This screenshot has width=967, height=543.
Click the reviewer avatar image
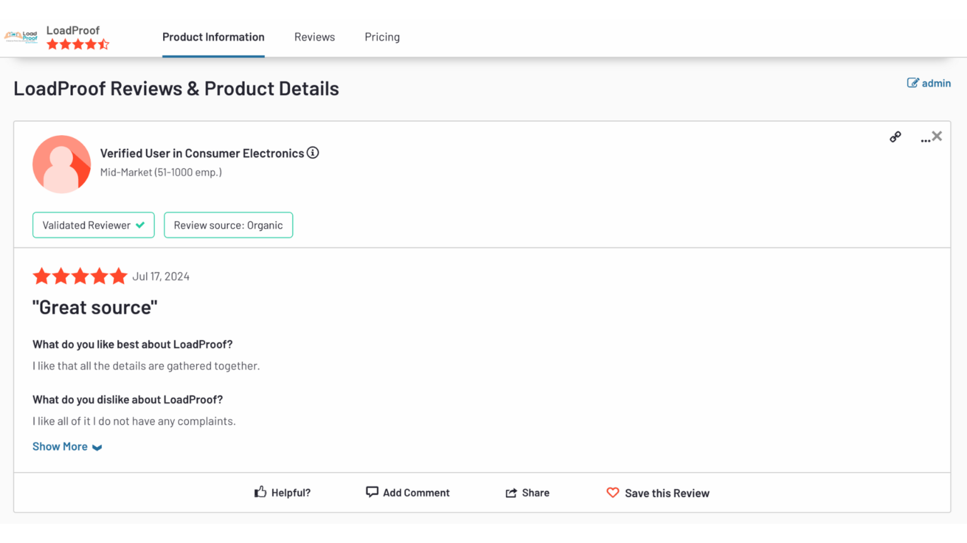tap(62, 164)
